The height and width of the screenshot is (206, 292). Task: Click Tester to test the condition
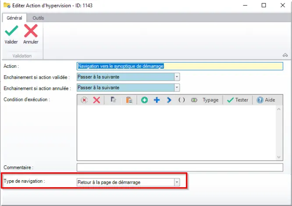point(238,100)
